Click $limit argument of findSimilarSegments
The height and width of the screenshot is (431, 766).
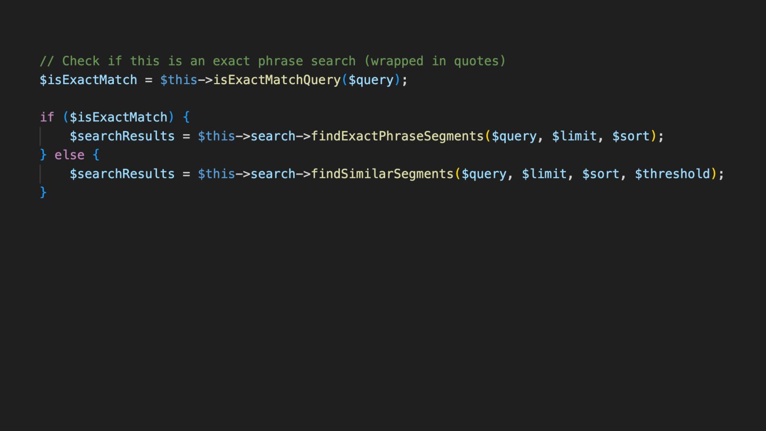coord(544,174)
